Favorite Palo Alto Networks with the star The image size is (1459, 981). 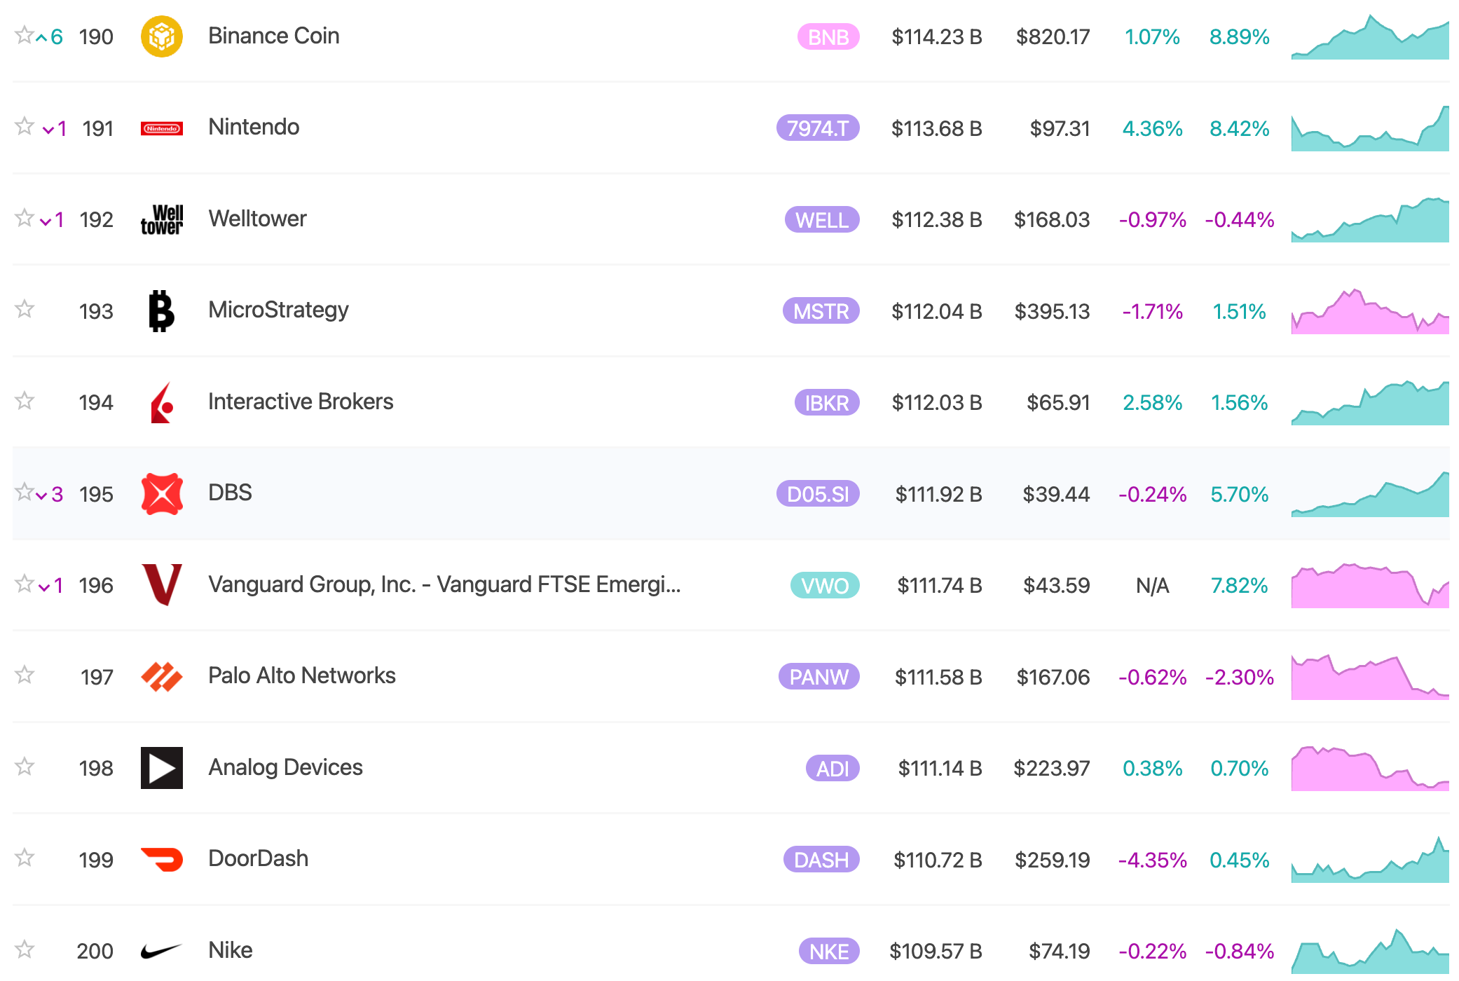coord(25,675)
